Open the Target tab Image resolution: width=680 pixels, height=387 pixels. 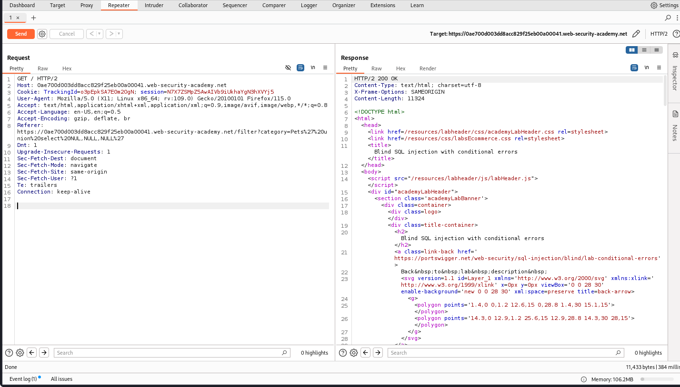click(x=58, y=5)
